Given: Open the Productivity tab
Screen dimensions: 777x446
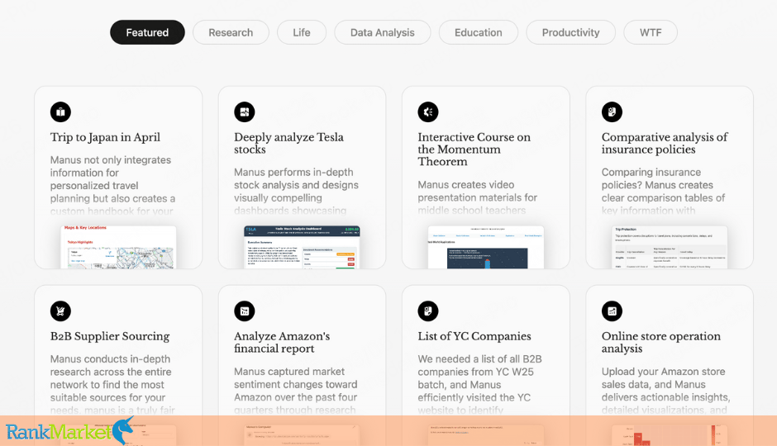Looking at the screenshot, I should pos(571,32).
